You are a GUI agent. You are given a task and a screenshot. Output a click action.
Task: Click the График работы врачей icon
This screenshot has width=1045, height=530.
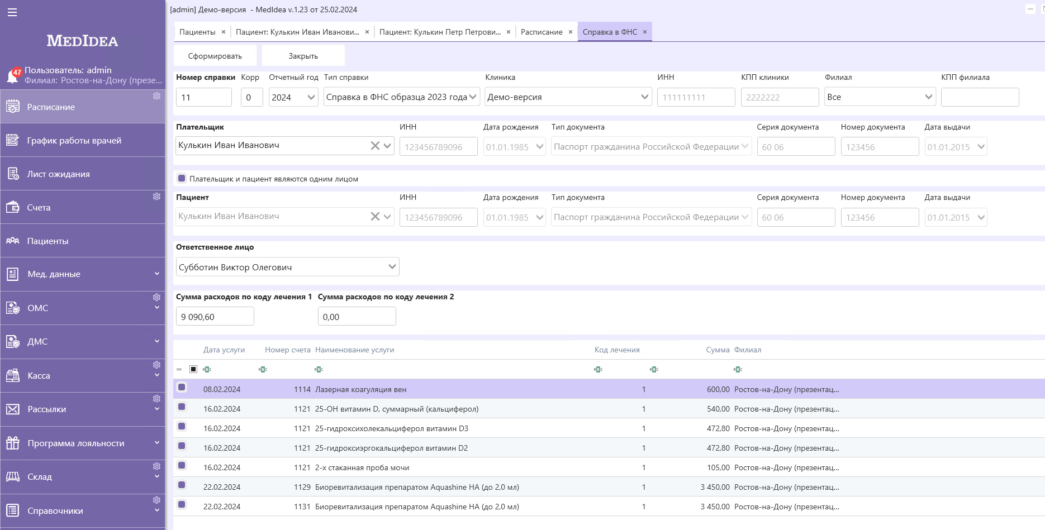pyautogui.click(x=13, y=140)
